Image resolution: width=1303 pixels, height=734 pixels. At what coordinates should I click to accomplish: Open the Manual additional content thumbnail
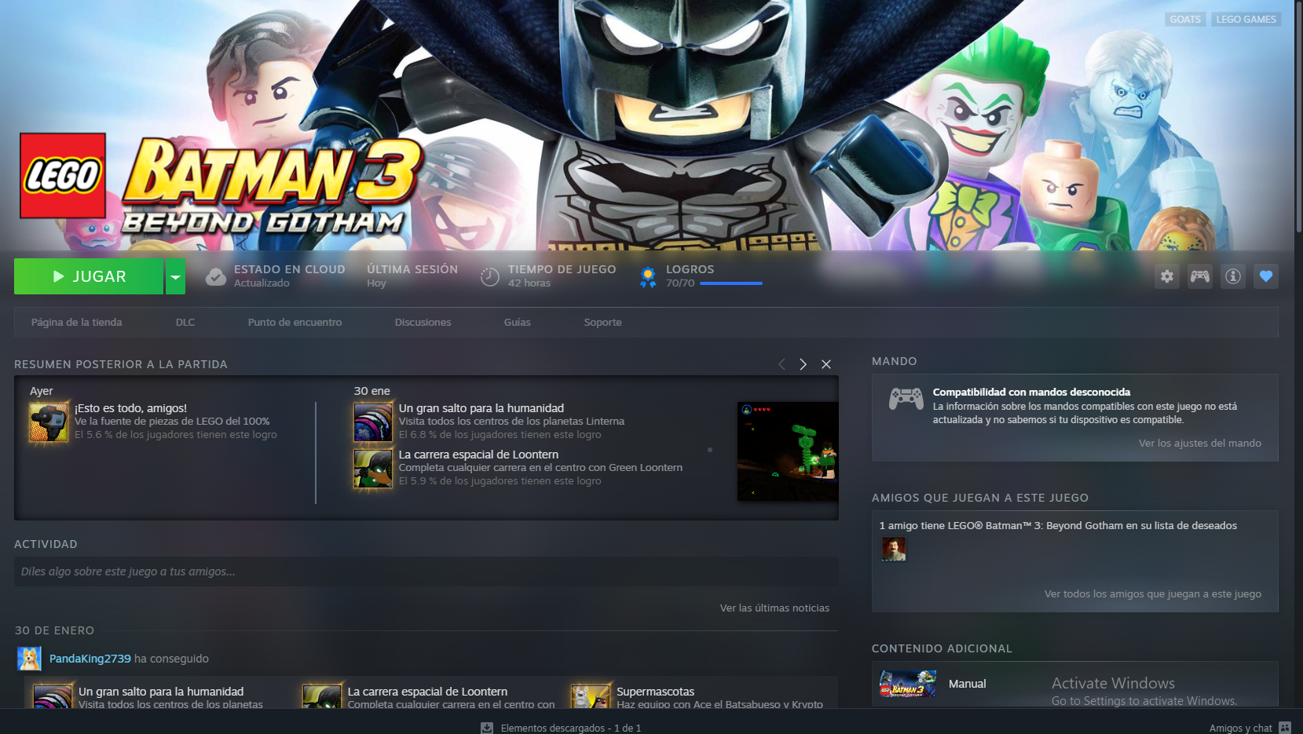coord(908,684)
